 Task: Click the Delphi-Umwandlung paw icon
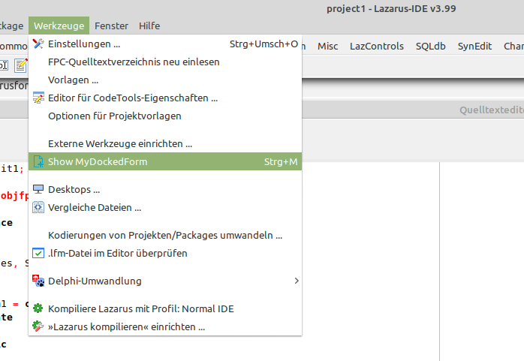point(38,281)
